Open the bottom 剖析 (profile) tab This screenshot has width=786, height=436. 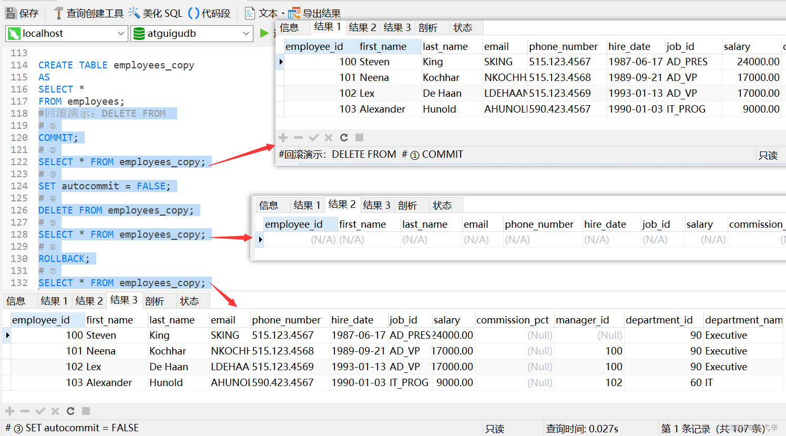[x=155, y=301]
